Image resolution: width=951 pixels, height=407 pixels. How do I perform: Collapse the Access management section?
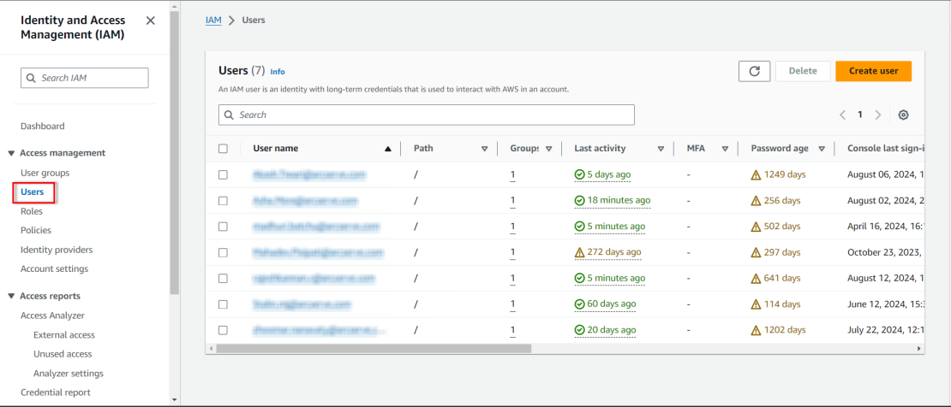[11, 153]
